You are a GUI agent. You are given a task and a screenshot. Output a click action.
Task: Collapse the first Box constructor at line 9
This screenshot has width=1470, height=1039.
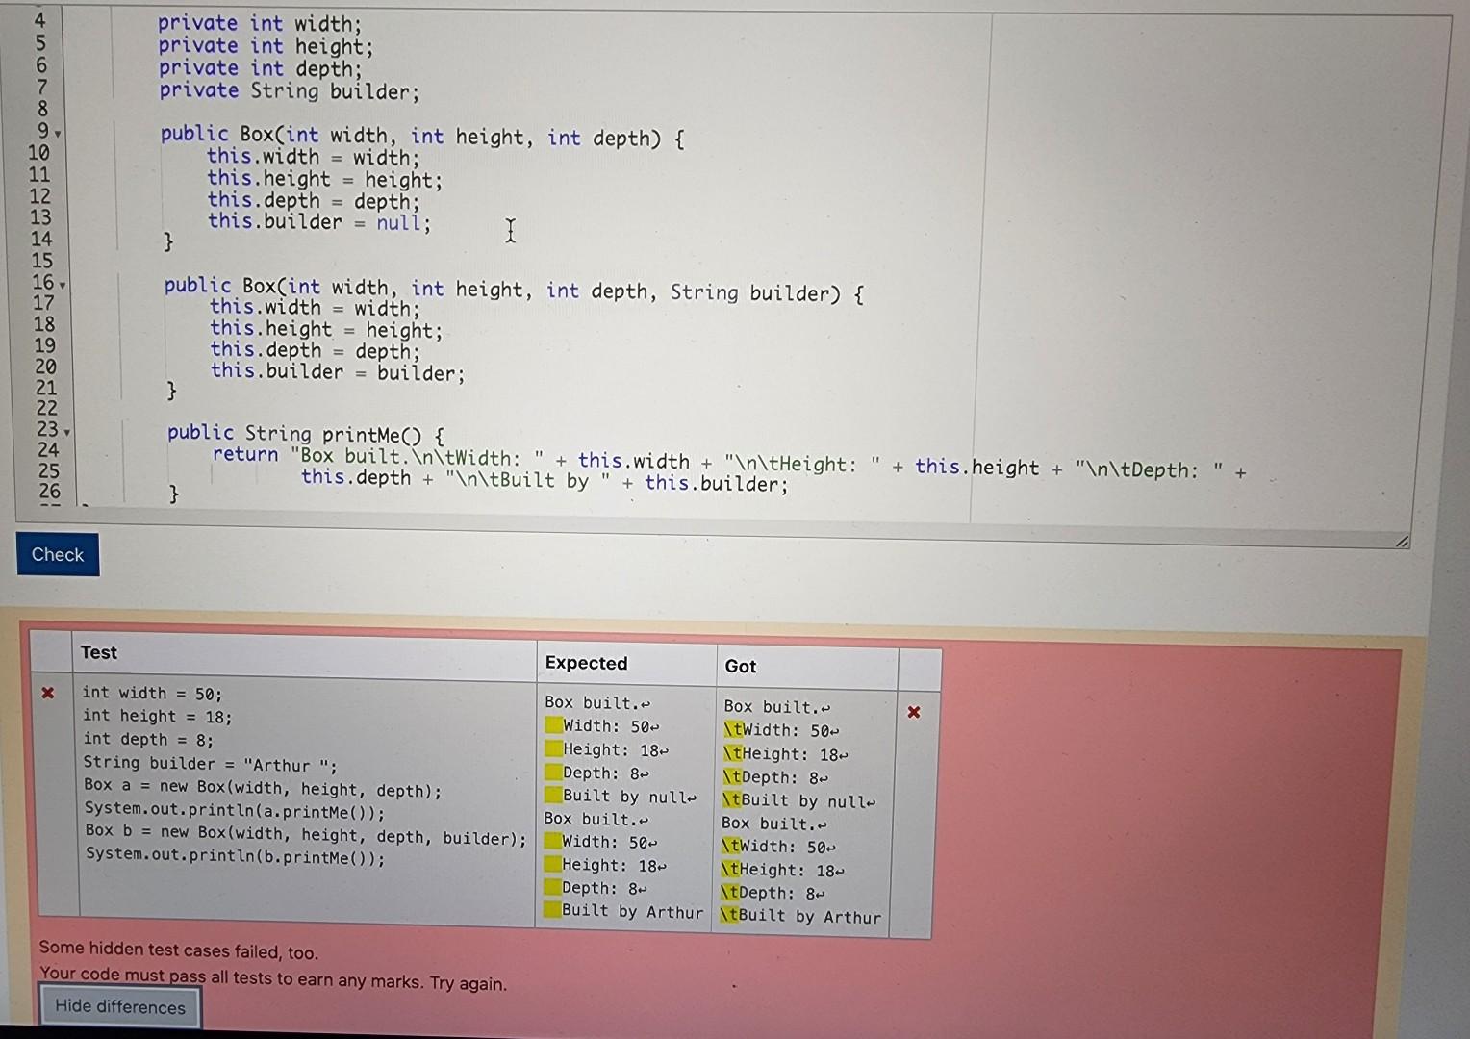coord(57,135)
